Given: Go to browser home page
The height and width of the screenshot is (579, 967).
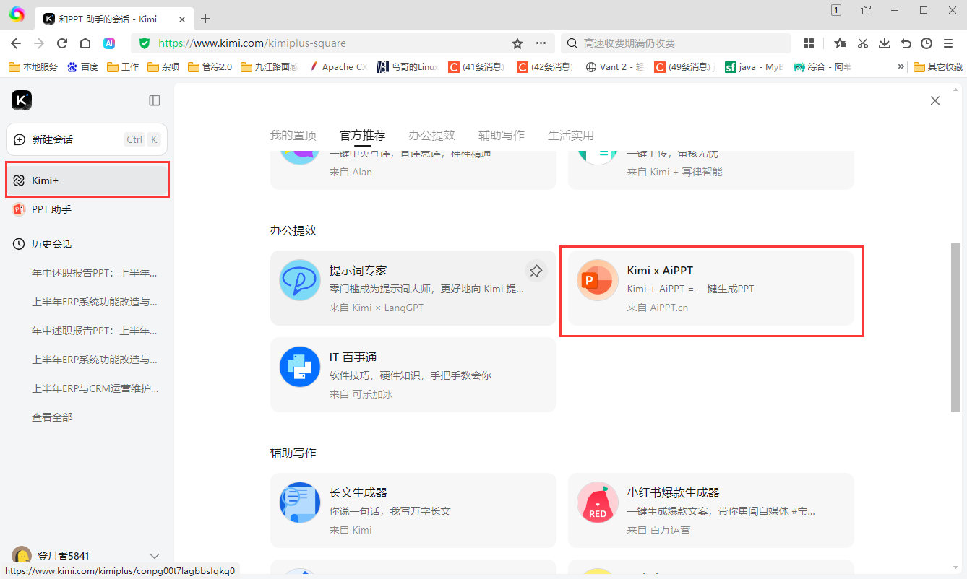Looking at the screenshot, I should pyautogui.click(x=85, y=43).
